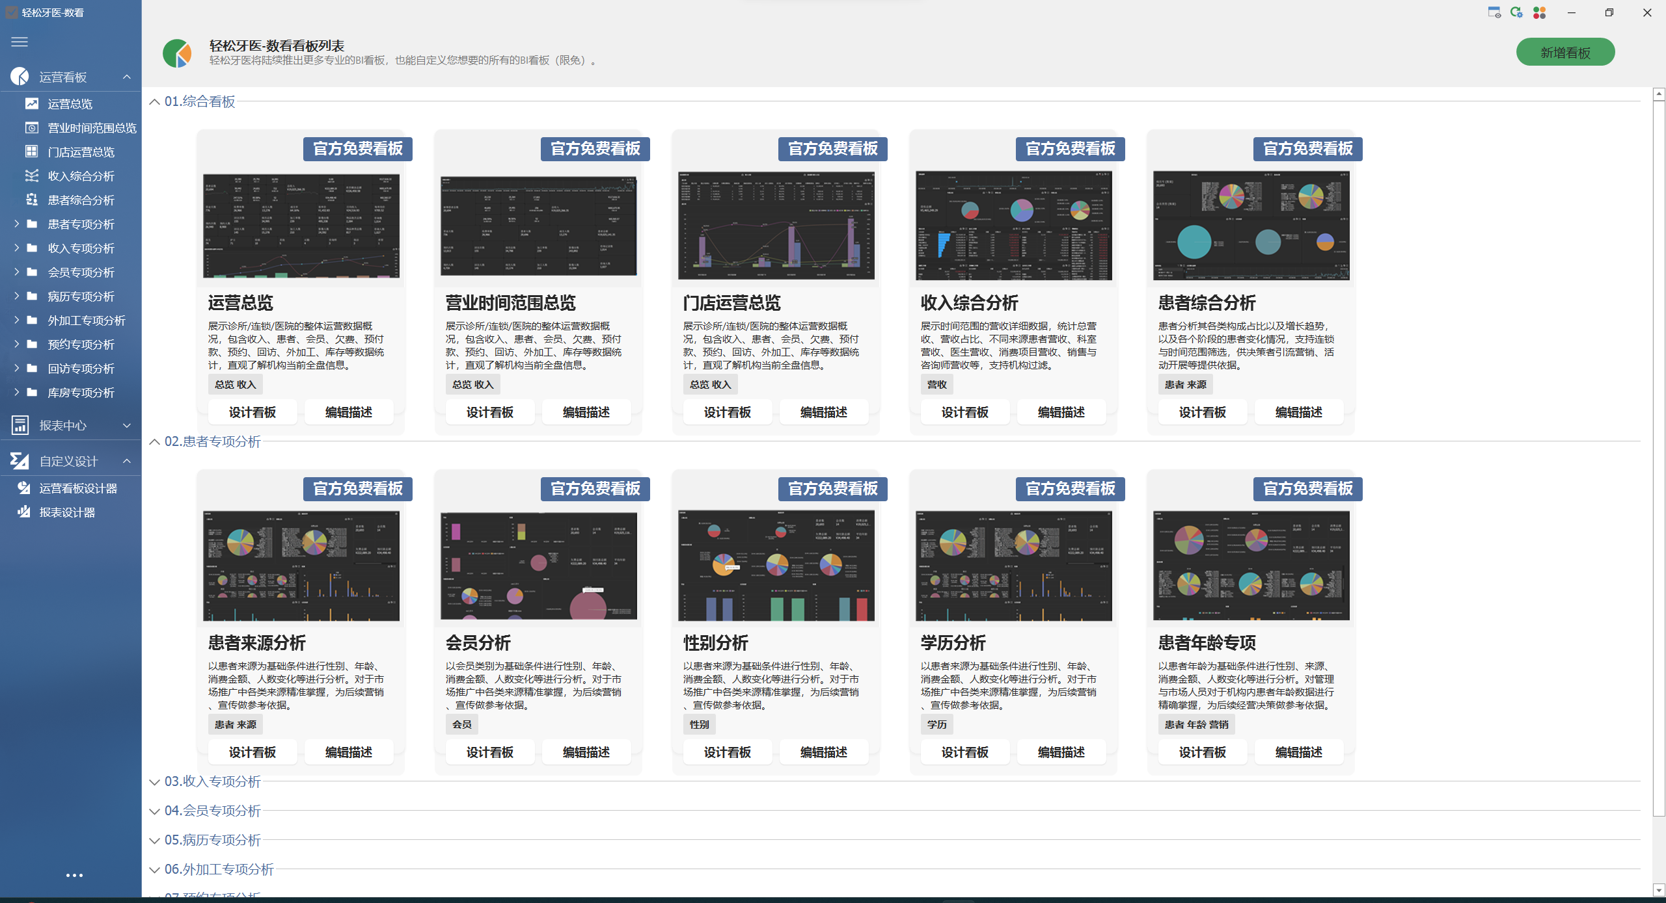Click the 学历 tag on 学历分析 card

click(x=937, y=724)
